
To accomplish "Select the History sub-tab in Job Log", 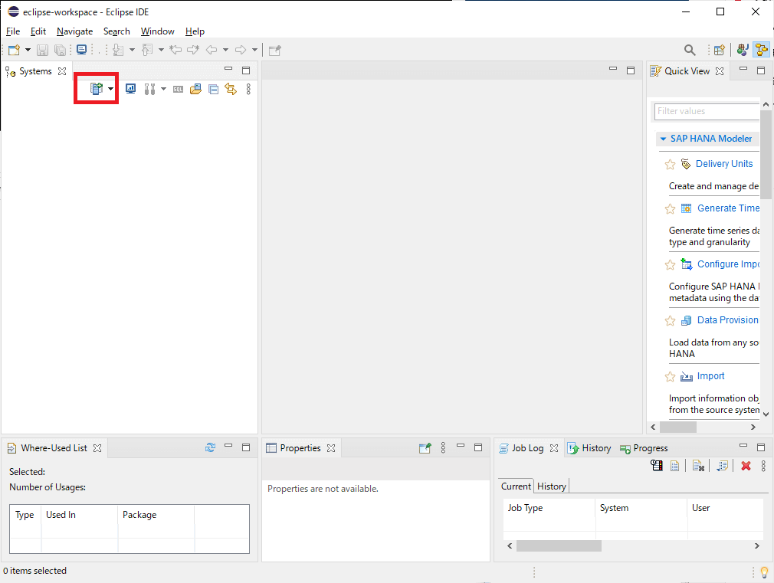I will click(x=551, y=486).
